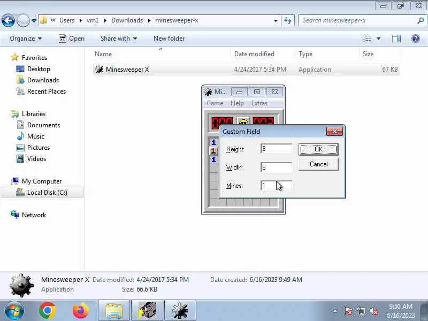Click vm1 in the address breadcrumb

(x=93, y=20)
